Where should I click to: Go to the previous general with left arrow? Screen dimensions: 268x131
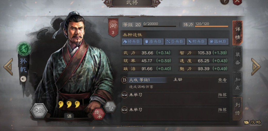point(8,67)
